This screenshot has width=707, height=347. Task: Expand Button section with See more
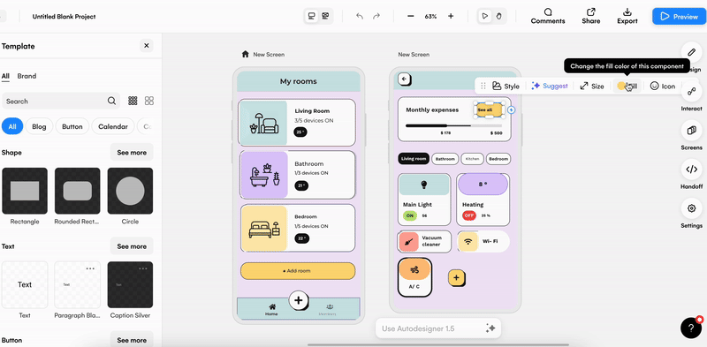click(x=132, y=340)
